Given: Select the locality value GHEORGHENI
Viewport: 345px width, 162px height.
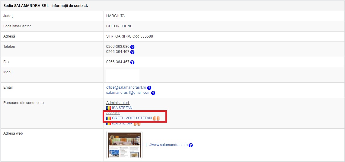Looking at the screenshot, I should pyautogui.click(x=119, y=26).
